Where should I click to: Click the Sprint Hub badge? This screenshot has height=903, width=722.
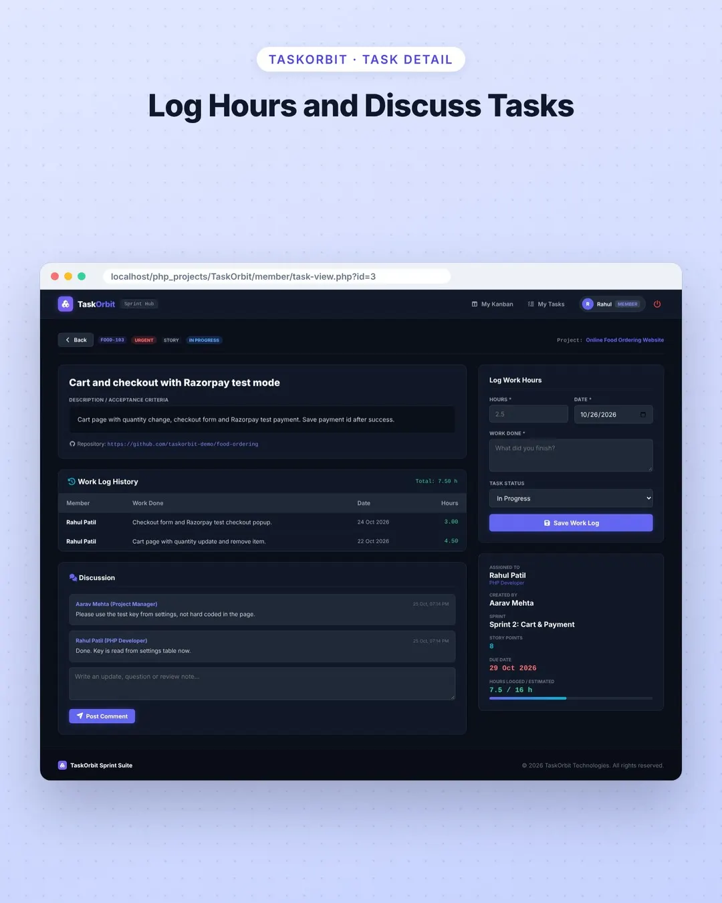139,304
